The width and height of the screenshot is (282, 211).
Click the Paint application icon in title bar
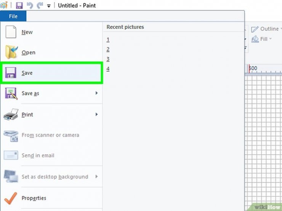4,5
